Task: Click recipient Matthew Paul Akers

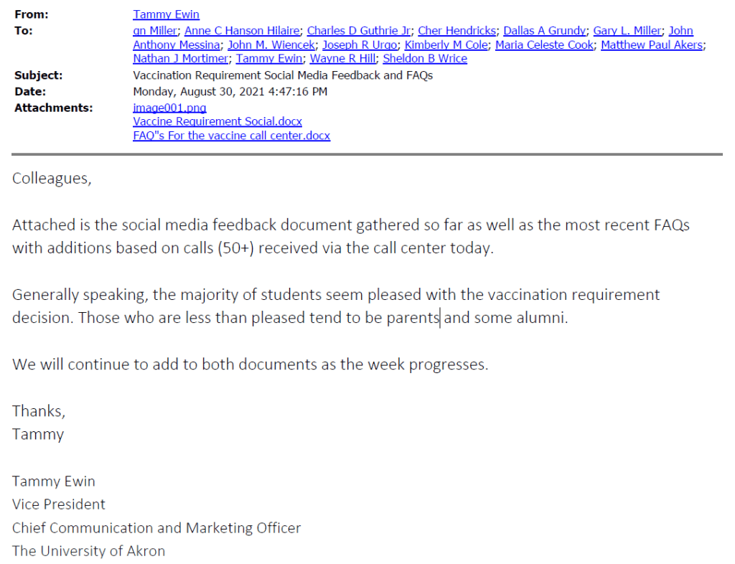Action: [x=652, y=44]
